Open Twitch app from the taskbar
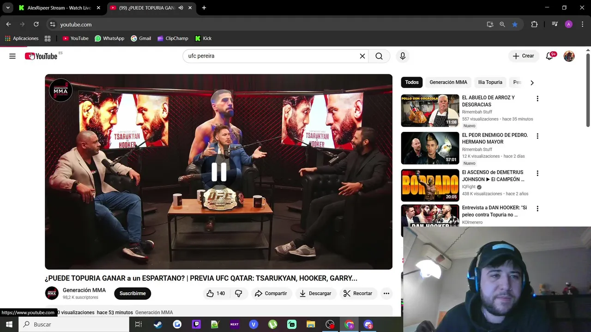 pos(196,325)
